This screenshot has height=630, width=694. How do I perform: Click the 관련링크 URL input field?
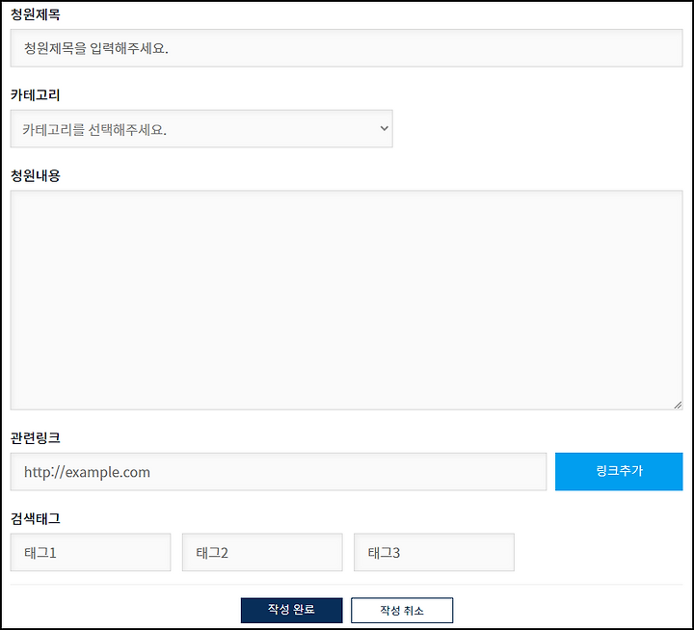[279, 472]
